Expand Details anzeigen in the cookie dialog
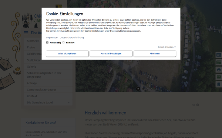222x138 pixels. (167, 47)
